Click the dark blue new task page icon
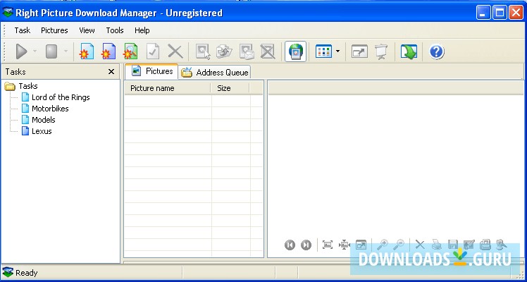The width and height of the screenshot is (527, 282). pos(108,51)
